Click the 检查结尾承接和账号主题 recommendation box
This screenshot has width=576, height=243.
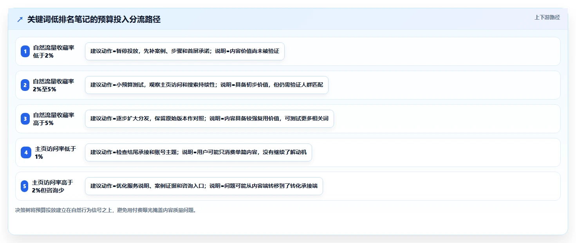click(199, 152)
